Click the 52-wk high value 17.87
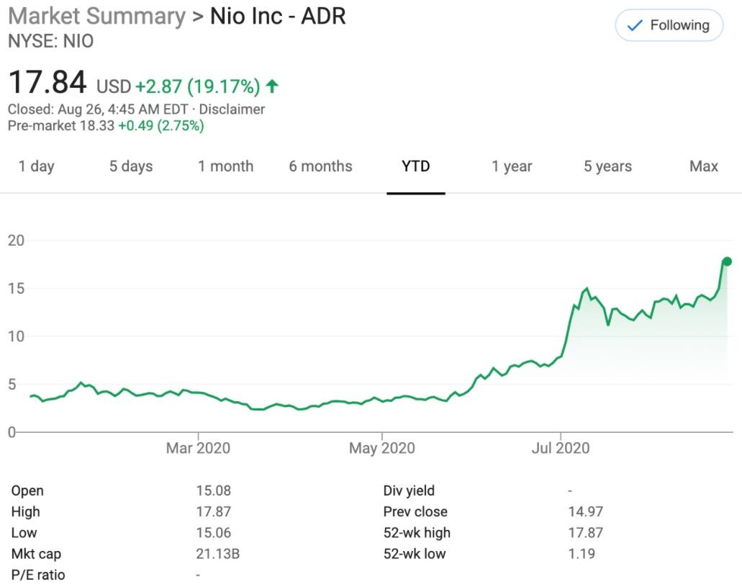This screenshot has height=587, width=742. [x=584, y=532]
